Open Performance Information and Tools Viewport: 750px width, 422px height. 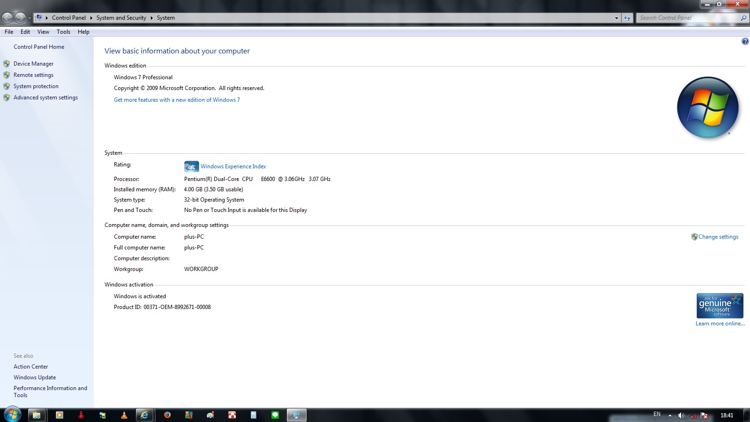50,392
